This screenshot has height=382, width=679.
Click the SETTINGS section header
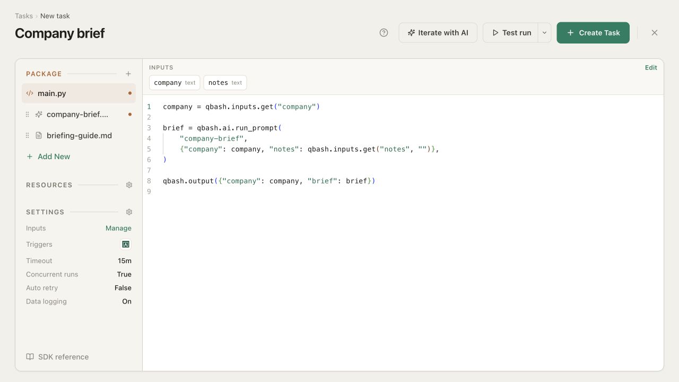click(45, 212)
